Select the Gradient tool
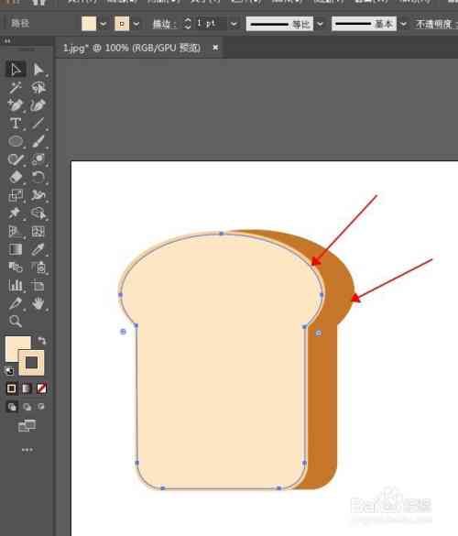458x536 pixels. coord(16,249)
